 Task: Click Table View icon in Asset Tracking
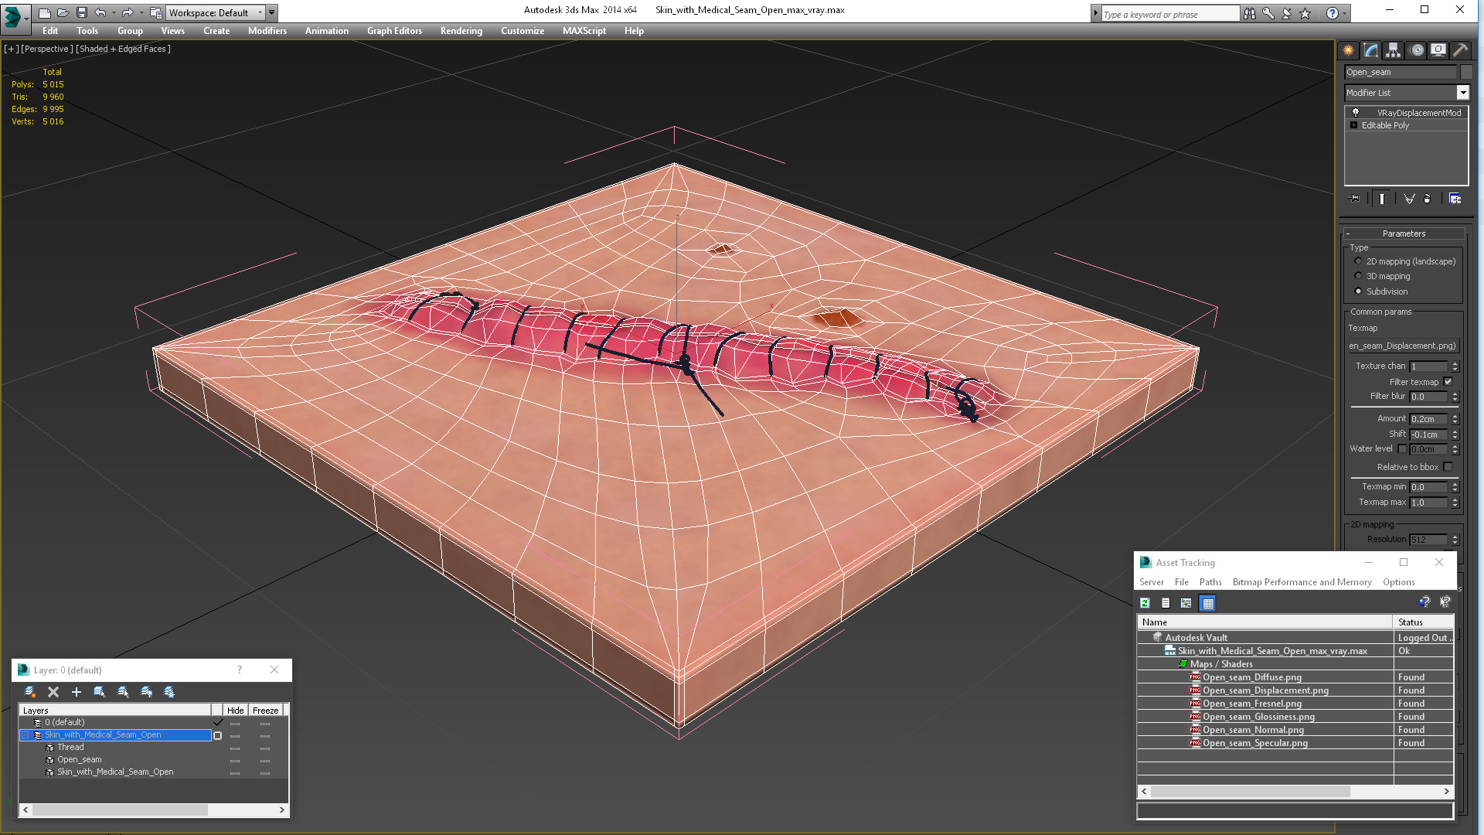1207,603
